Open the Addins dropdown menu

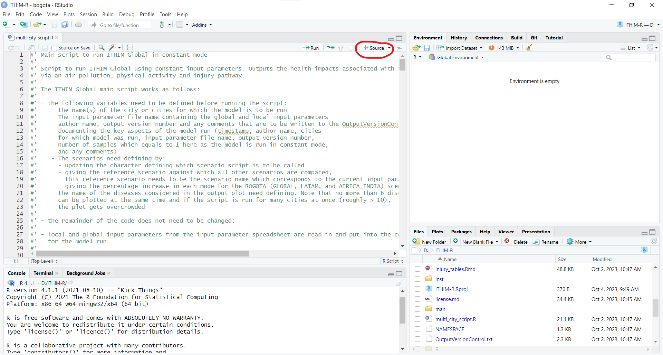[202, 25]
